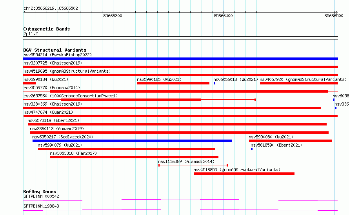Click the nsv6350217 (Sedlazeck2020) label
This screenshot has height=215, width=349.
pos(63,137)
